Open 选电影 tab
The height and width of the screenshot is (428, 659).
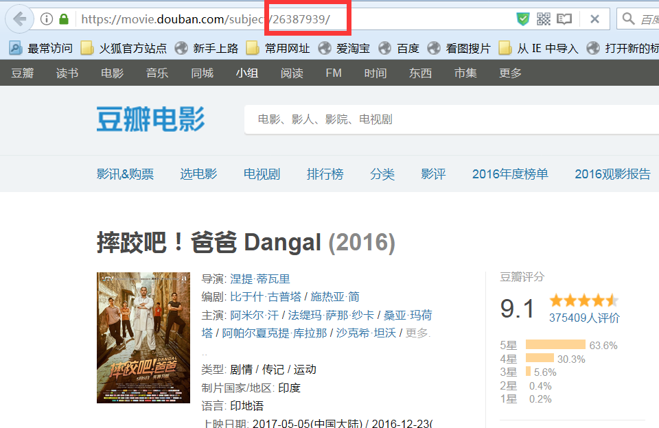click(199, 174)
